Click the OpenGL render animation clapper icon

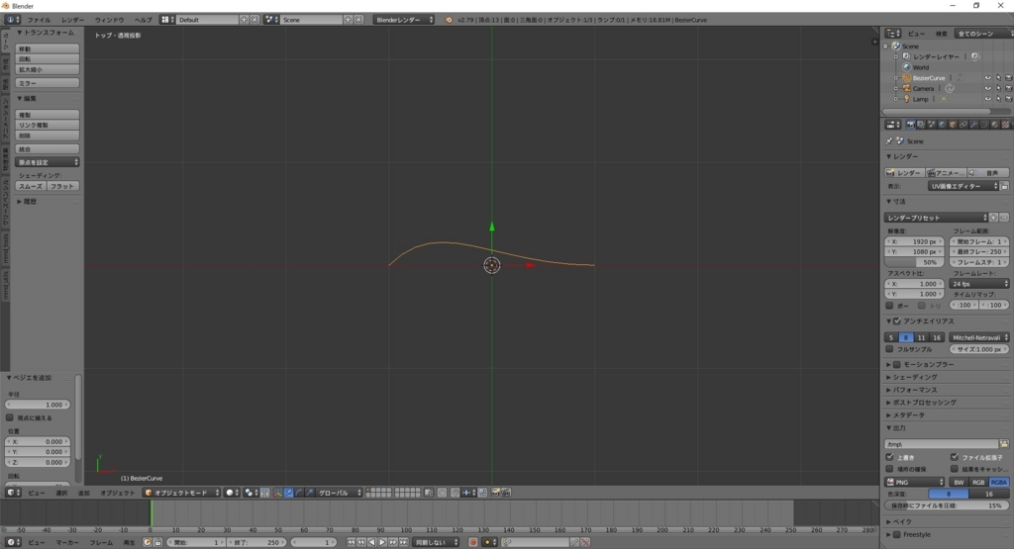click(x=506, y=493)
